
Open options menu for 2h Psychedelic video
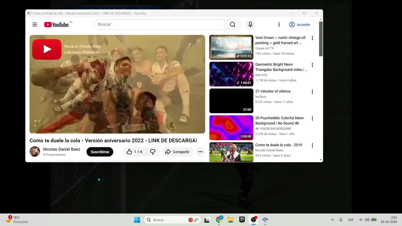coord(312,119)
